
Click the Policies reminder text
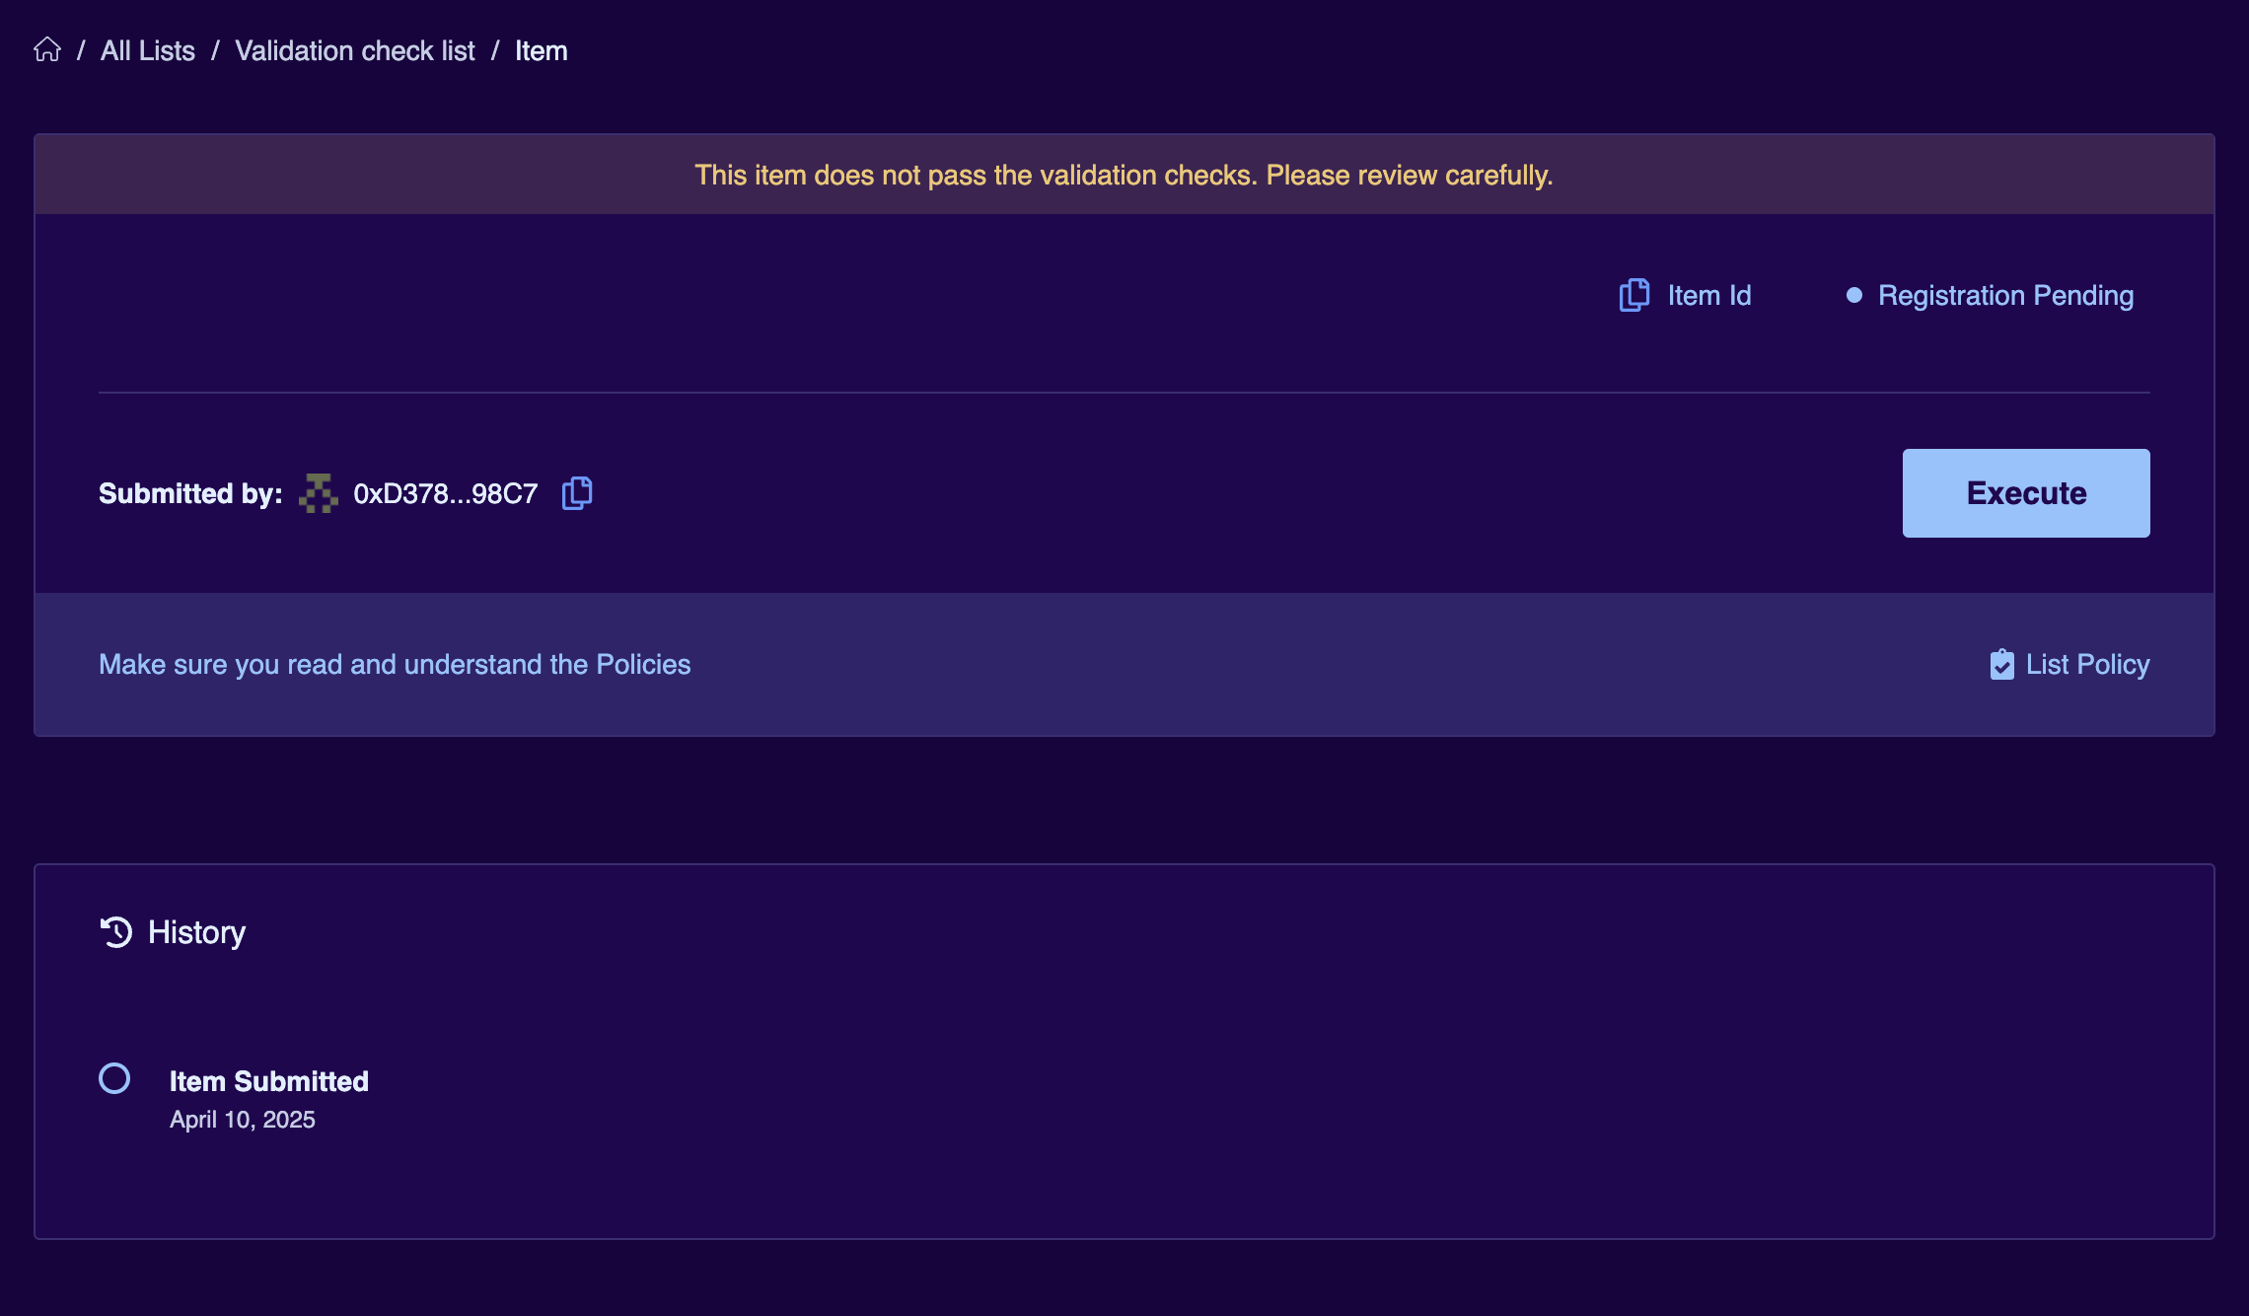point(395,664)
